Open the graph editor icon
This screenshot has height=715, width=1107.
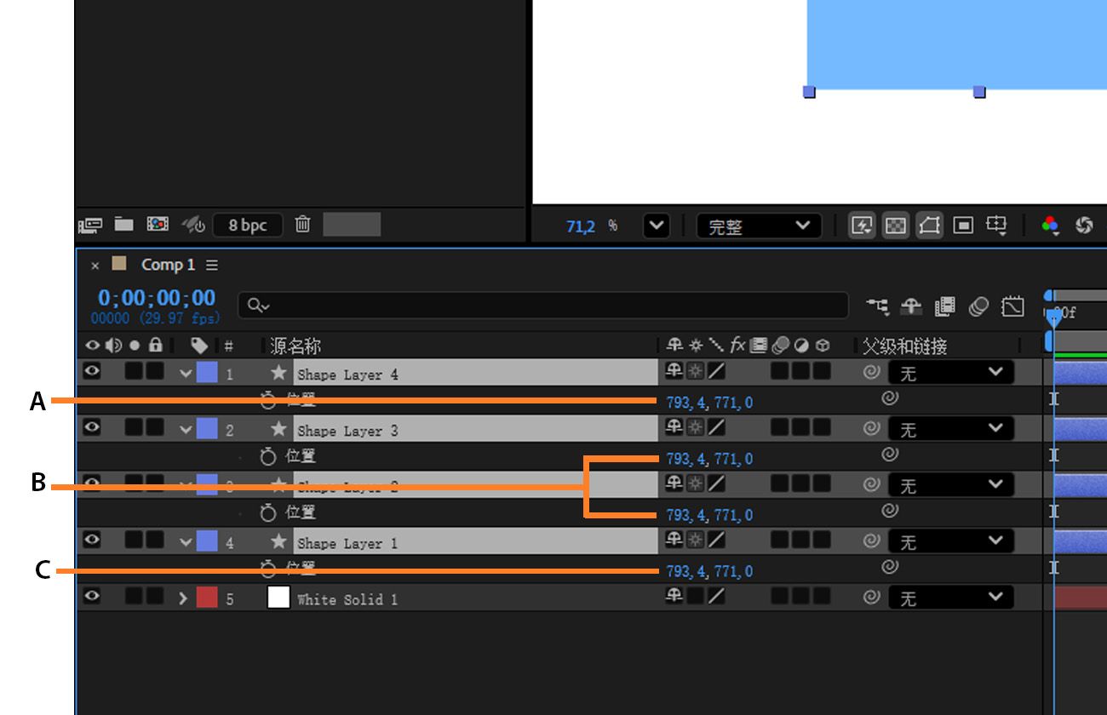click(1012, 306)
